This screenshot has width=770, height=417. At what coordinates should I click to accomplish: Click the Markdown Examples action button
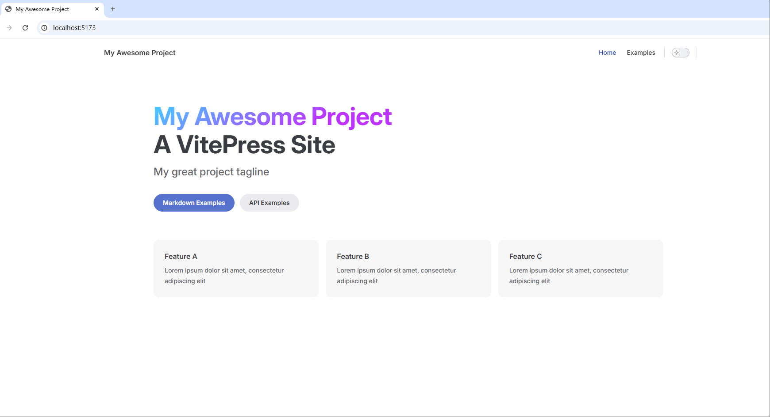coord(193,203)
